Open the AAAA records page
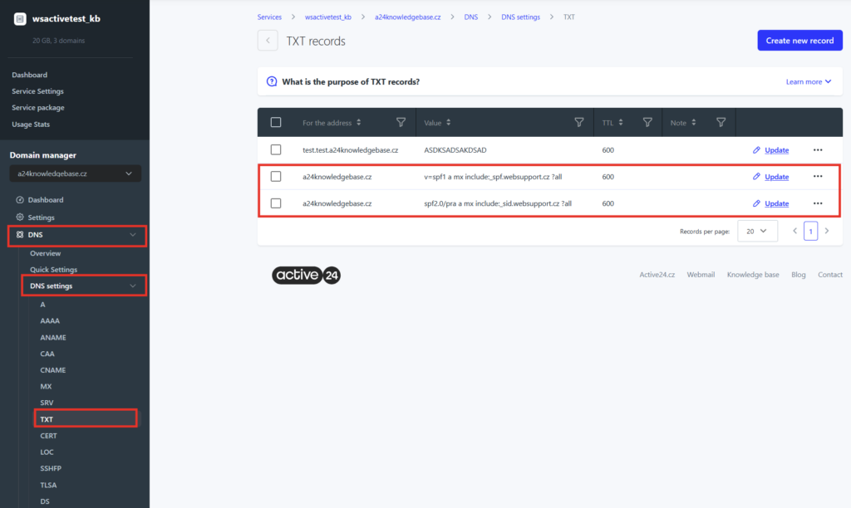Image resolution: width=851 pixels, height=508 pixels. (50, 321)
